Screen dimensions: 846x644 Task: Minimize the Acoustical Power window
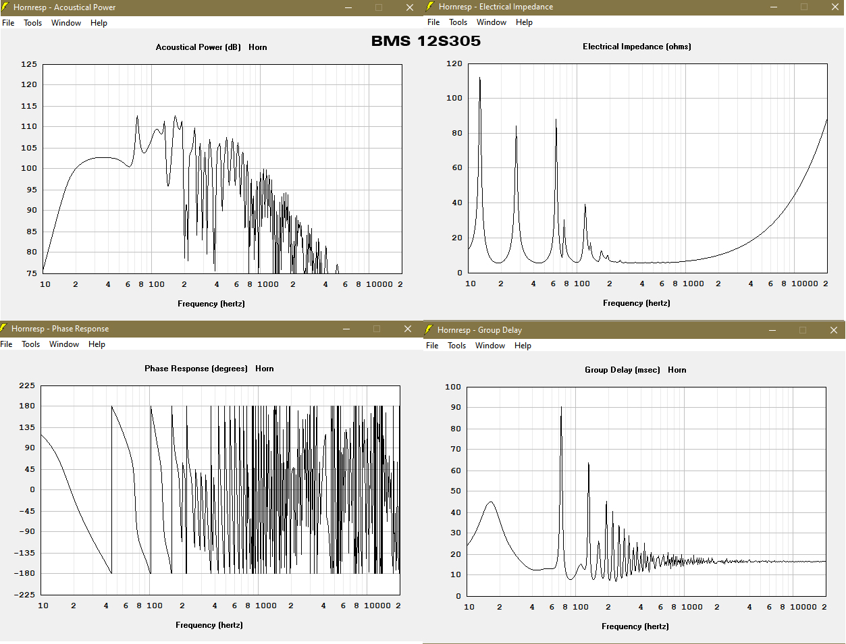pos(348,7)
